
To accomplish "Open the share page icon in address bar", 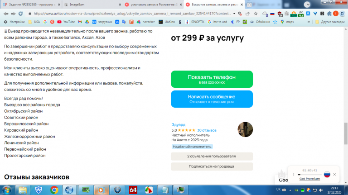I will (x=247, y=14).
